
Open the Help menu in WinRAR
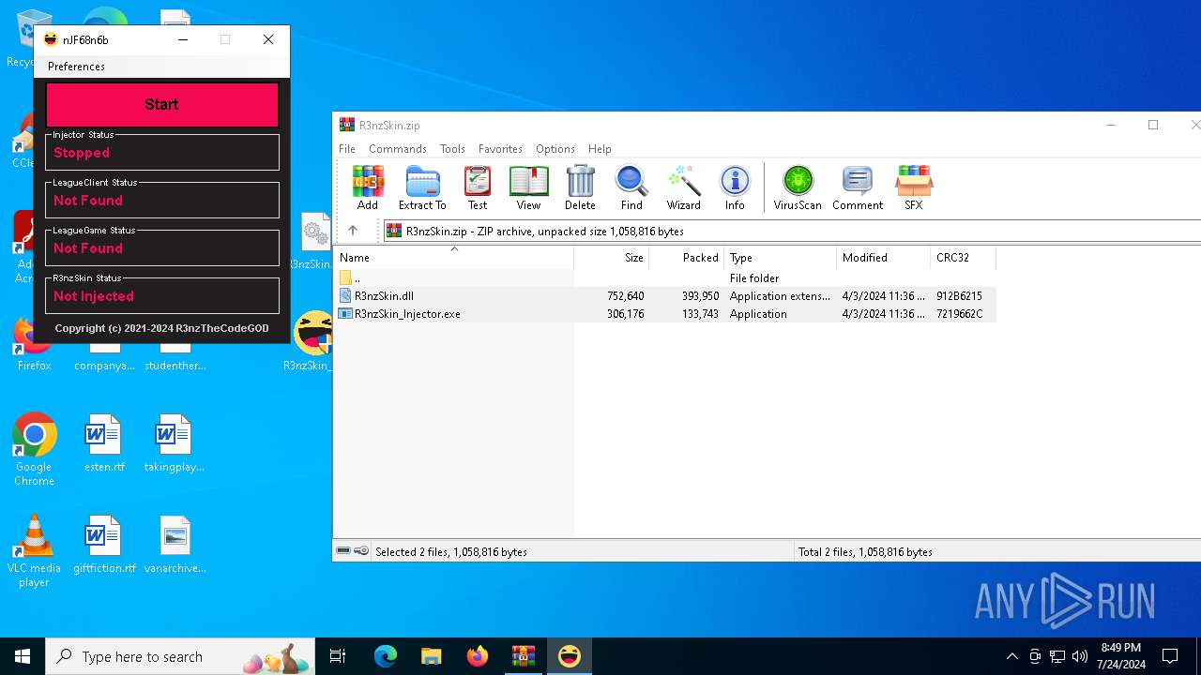point(600,149)
